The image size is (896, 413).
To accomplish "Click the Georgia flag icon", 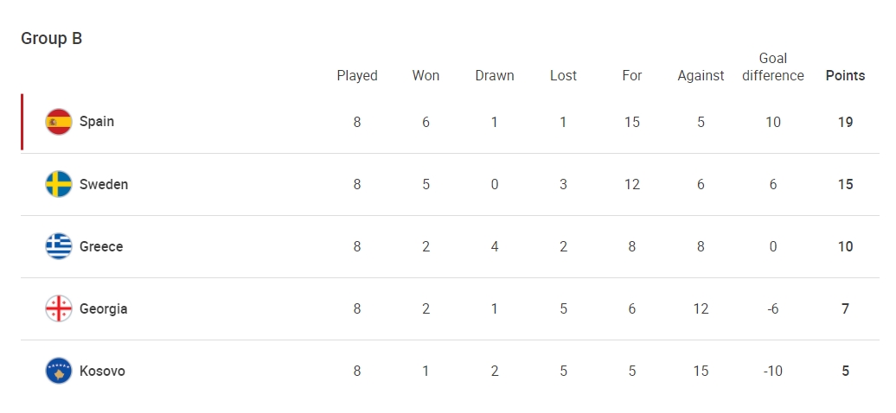I will (x=59, y=308).
